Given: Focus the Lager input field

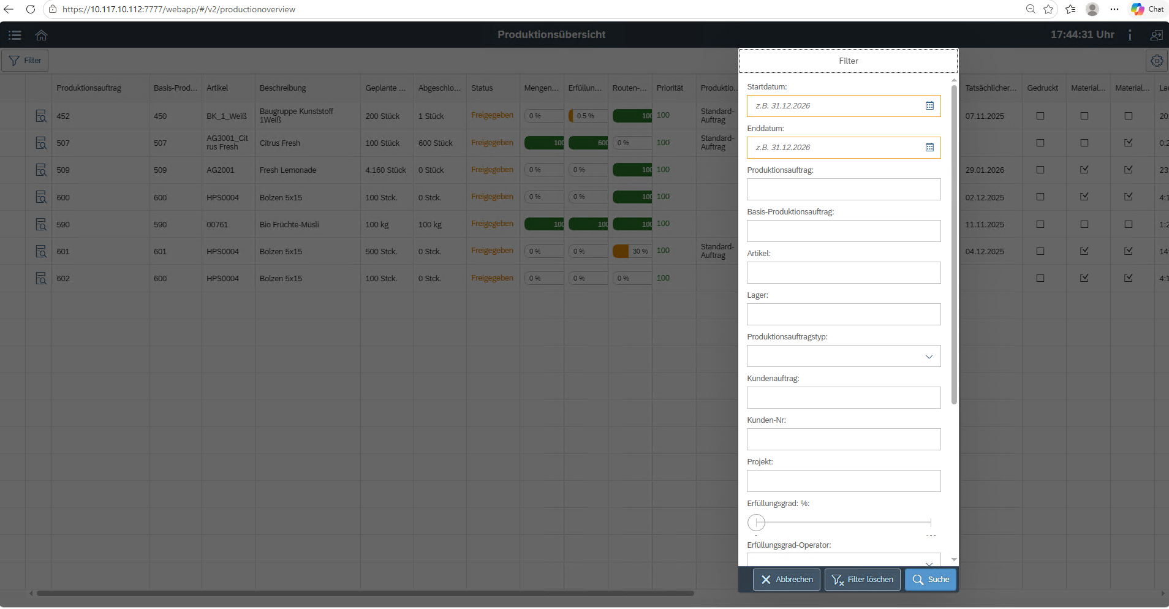Looking at the screenshot, I should 844,314.
